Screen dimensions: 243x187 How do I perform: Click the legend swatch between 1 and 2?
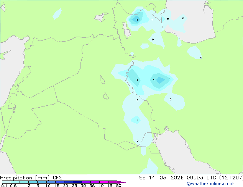point(24,182)
